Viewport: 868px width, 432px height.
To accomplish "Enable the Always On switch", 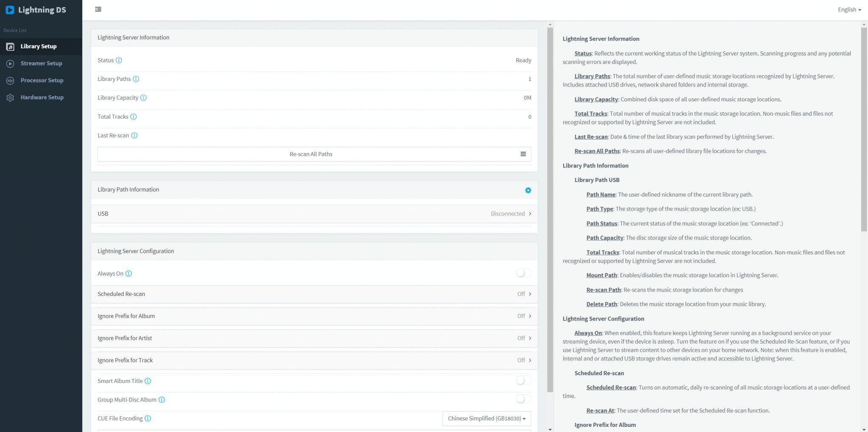I will (523, 273).
